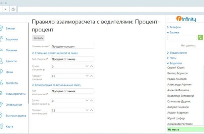204x134 pixels.
Task: Collapse the Компенсация за безналичный заказ section
Action: click(33, 85)
